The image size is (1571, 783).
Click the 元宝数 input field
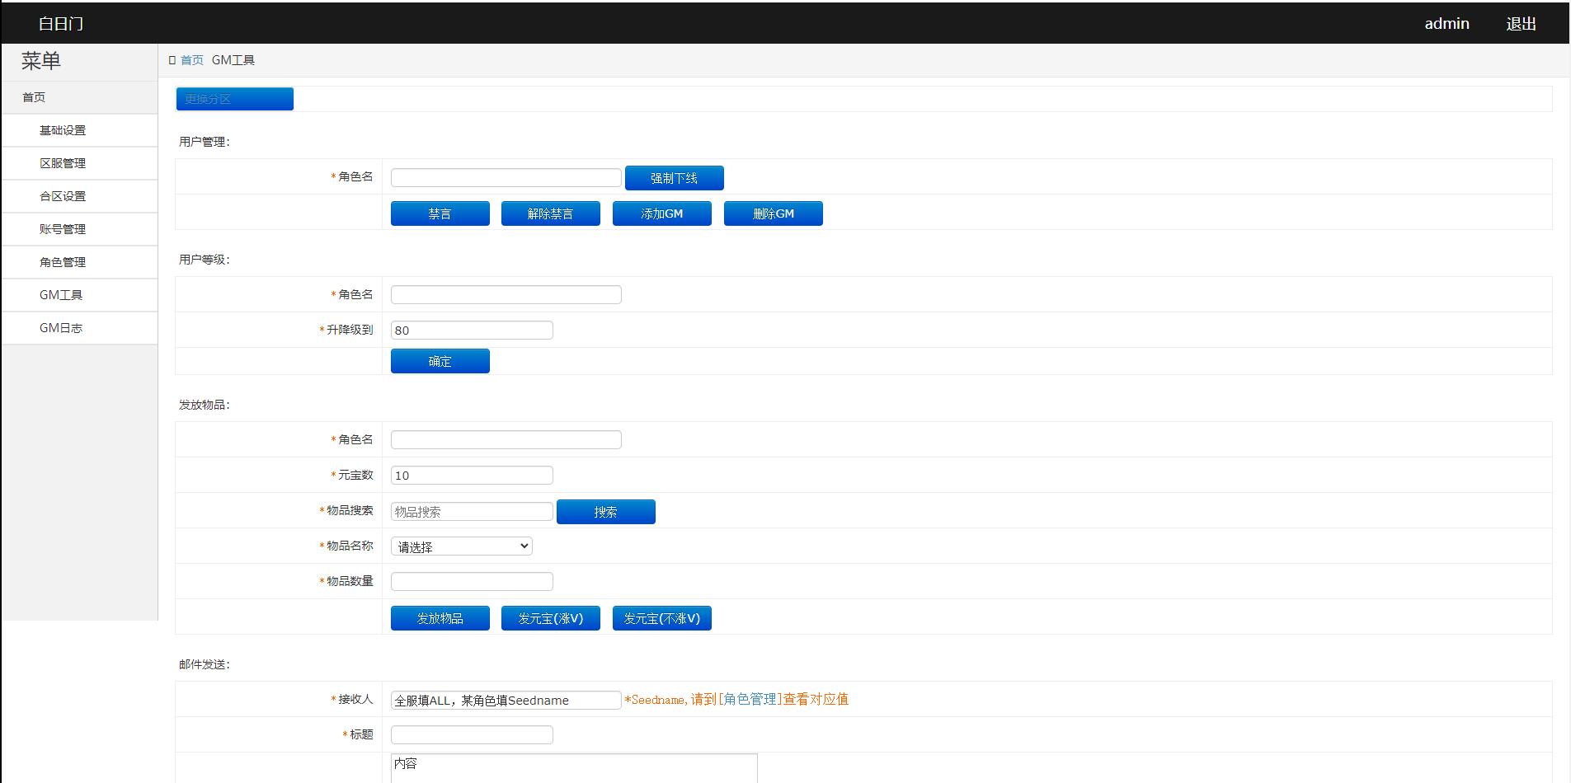click(x=472, y=475)
